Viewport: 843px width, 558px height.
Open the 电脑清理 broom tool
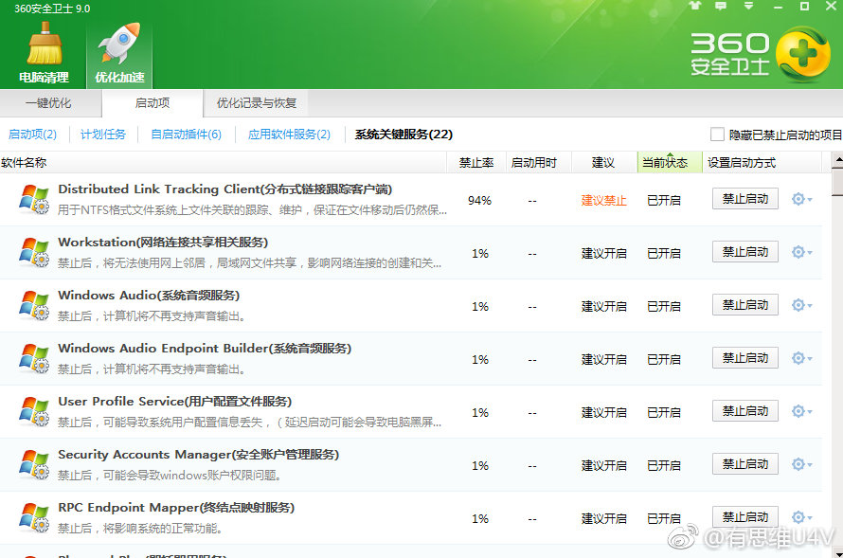point(44,53)
